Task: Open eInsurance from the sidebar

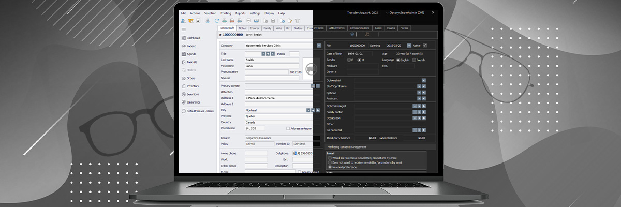Action: [193, 102]
